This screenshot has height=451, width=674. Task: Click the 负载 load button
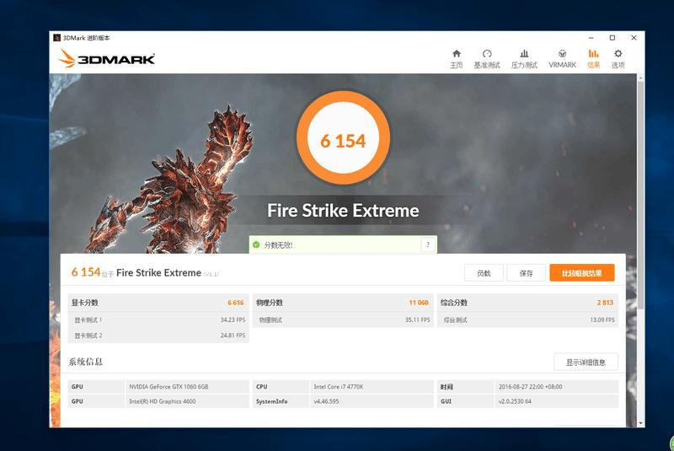pyautogui.click(x=484, y=273)
